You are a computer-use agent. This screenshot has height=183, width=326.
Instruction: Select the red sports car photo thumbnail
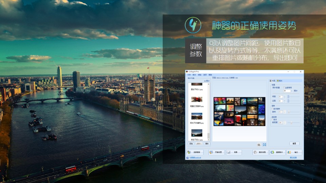197,100
